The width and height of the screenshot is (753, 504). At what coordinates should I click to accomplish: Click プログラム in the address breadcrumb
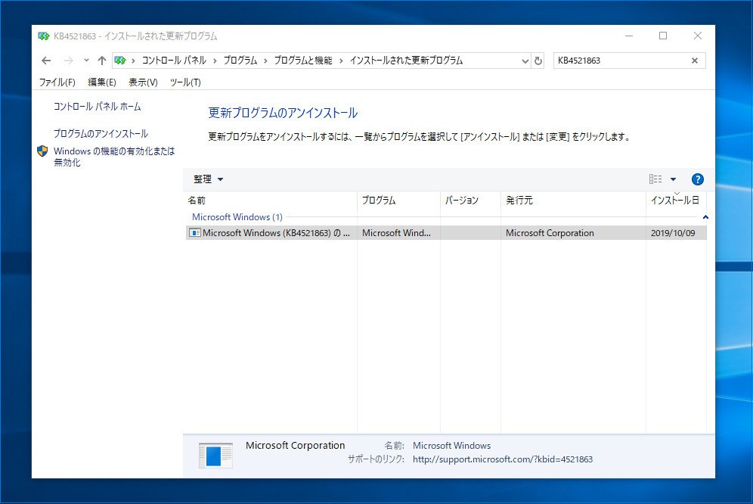click(240, 61)
